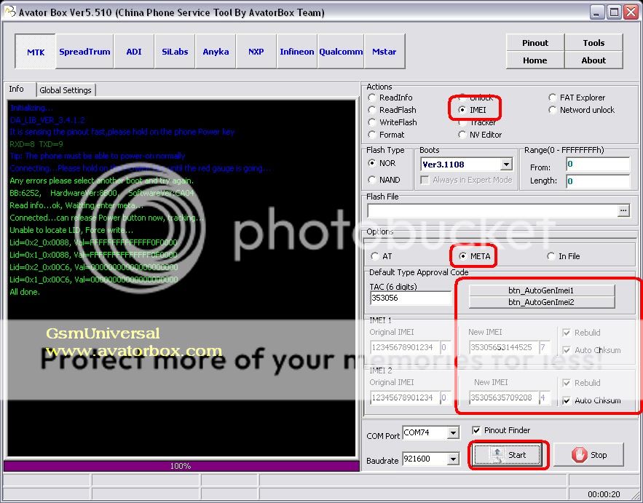Viewport: 643px width, 503px height.
Task: Click IMEI 2 Original IMEI field
Action: [405, 397]
